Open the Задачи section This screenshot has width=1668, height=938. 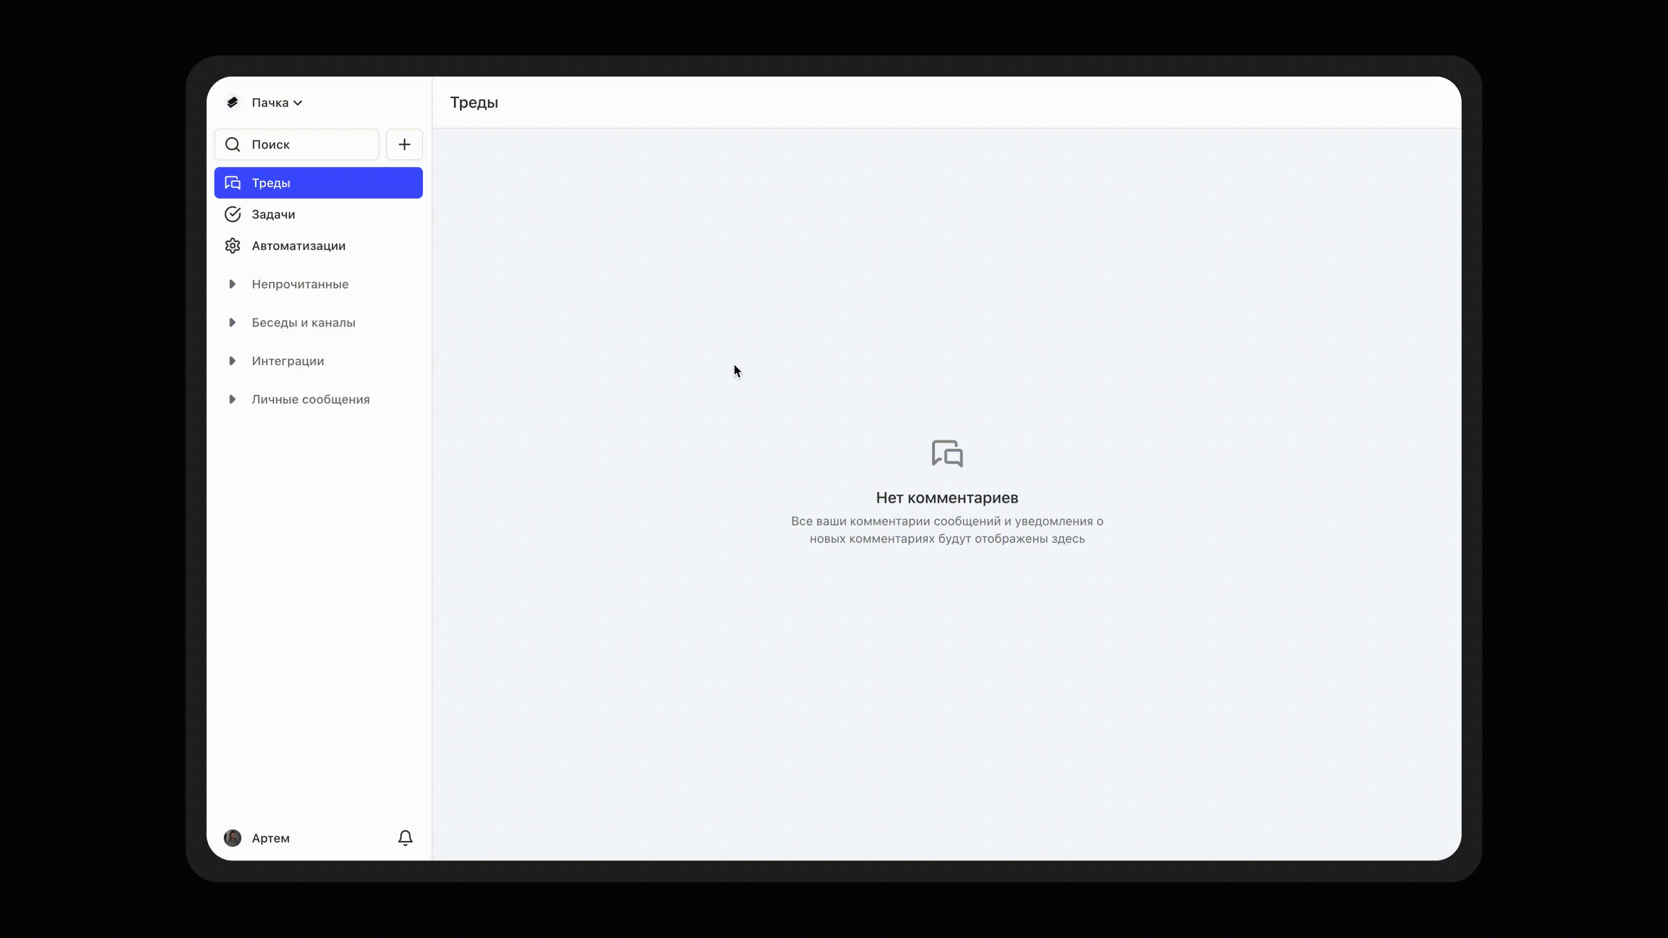273,214
